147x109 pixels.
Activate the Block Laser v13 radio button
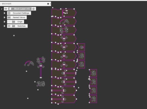pyautogui.click(x=33, y=9)
